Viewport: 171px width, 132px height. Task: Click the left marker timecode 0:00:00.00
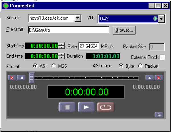tap(23, 87)
